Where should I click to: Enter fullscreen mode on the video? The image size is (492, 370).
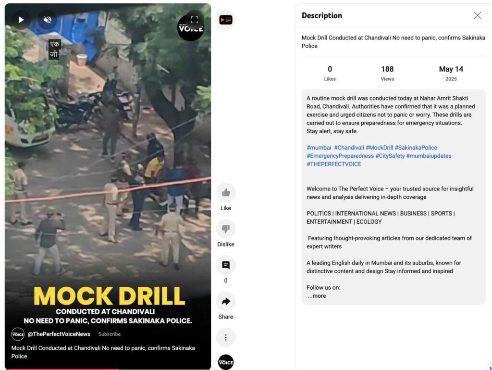click(195, 20)
